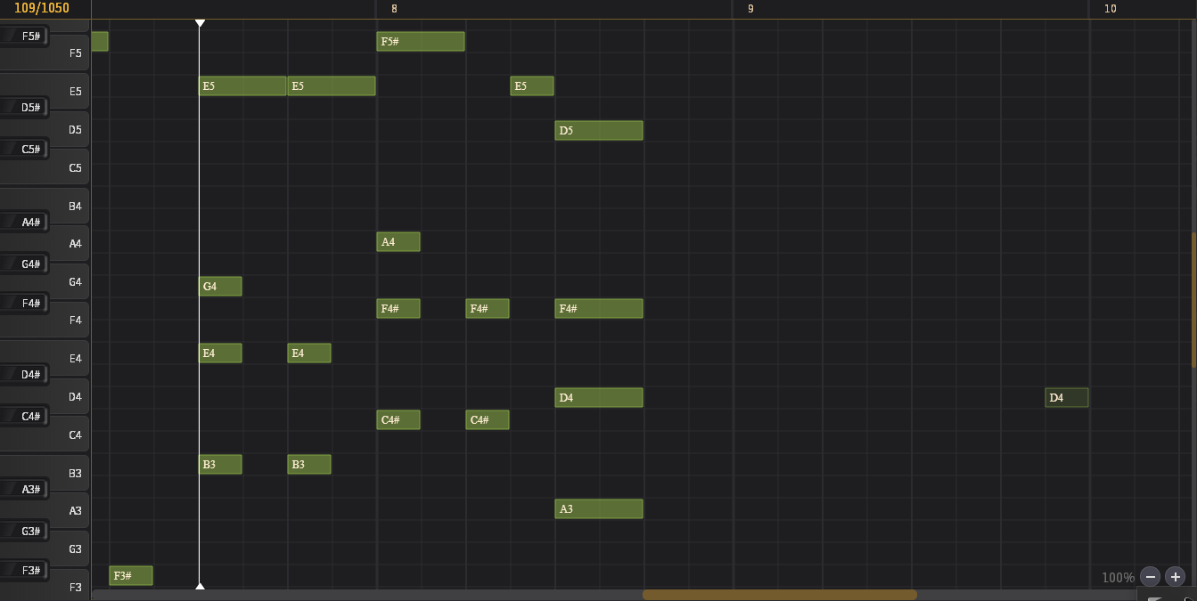Click the measure 8 marker in the ruler

click(x=394, y=9)
